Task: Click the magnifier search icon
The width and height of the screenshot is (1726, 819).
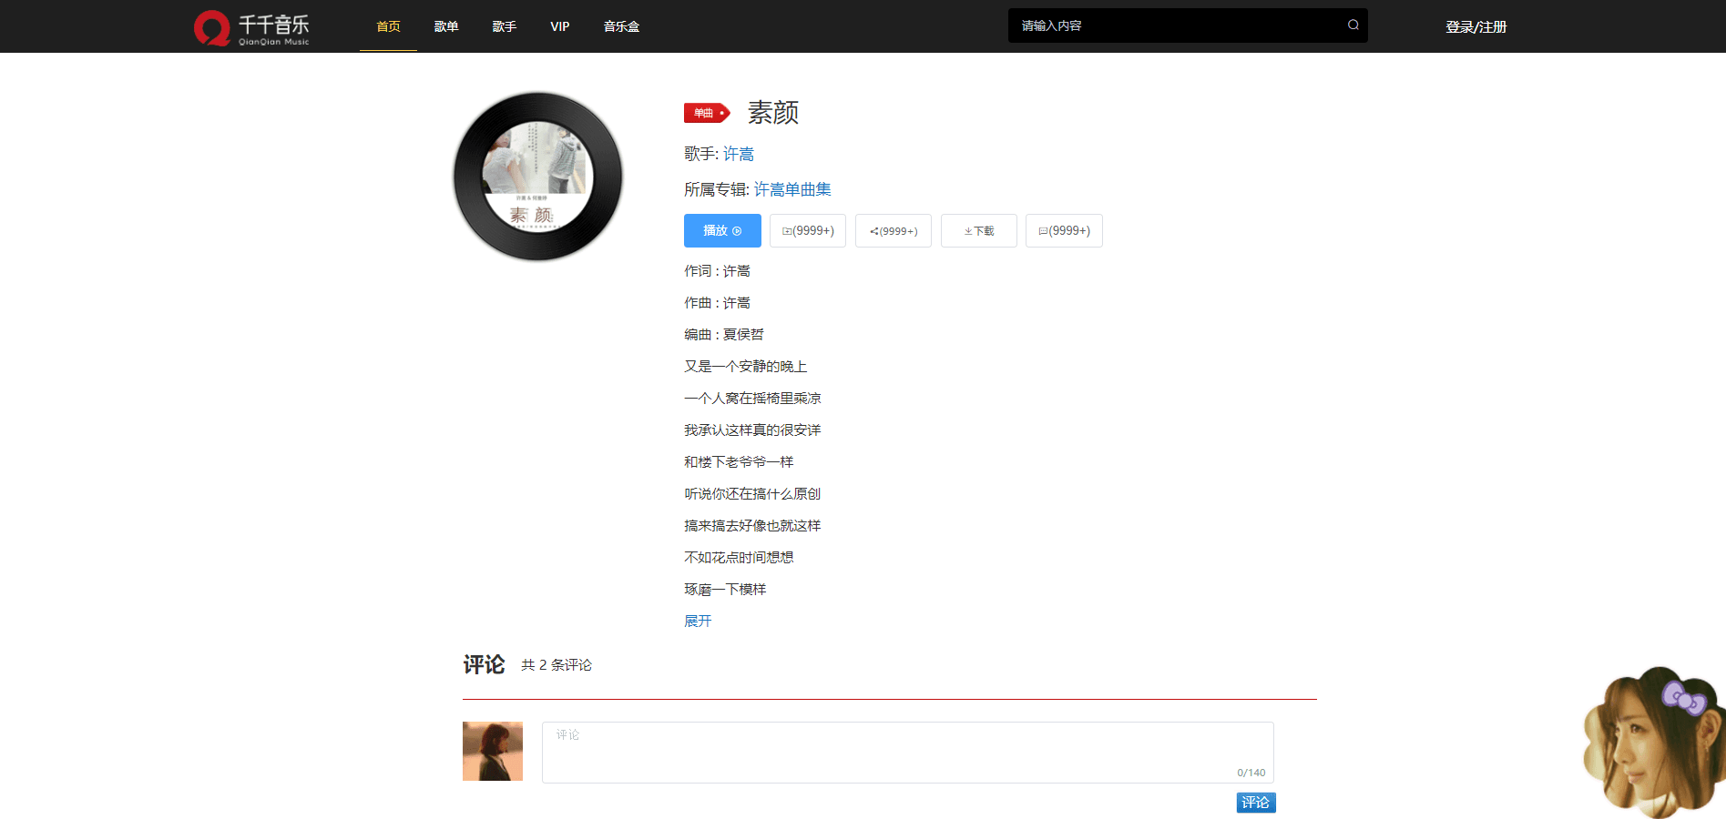Action: 1352,25
